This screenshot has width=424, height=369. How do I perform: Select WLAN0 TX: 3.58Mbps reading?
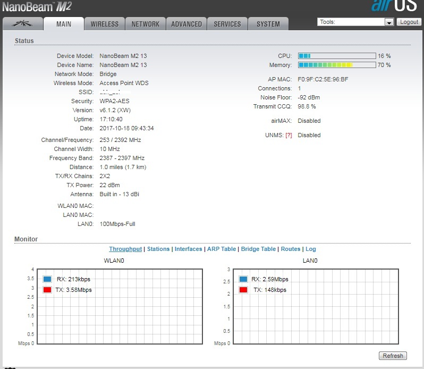point(73,290)
